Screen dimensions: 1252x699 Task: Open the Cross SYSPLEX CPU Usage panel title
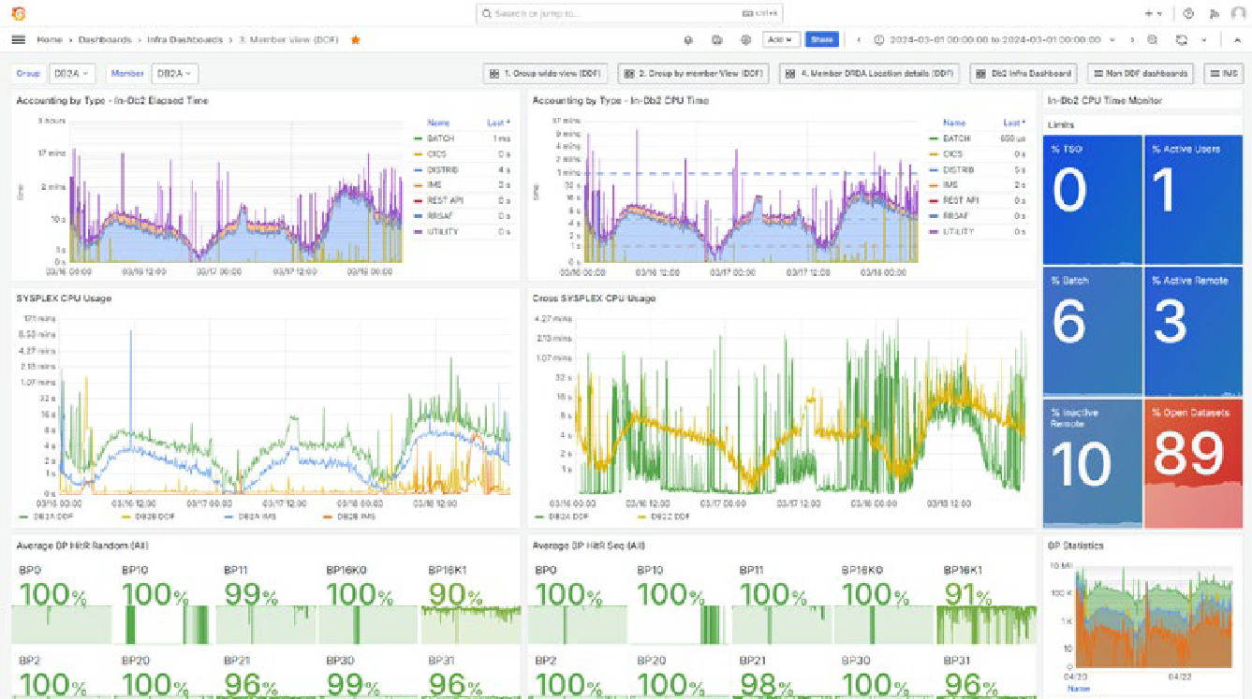coord(594,299)
